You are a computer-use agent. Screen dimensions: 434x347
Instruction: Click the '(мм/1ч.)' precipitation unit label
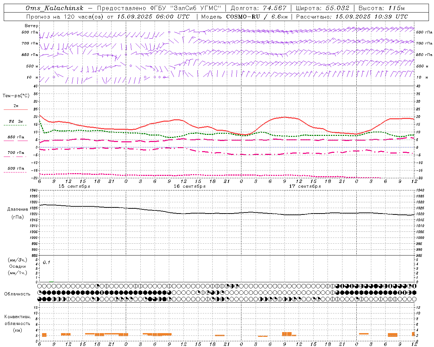click(x=18, y=273)
